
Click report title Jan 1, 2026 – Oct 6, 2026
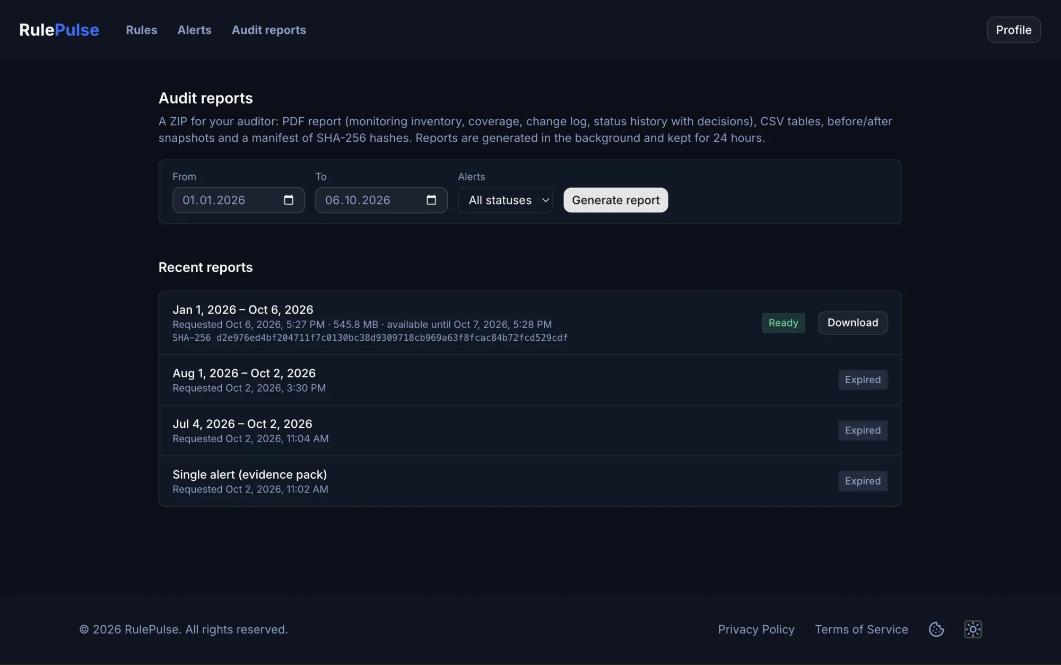click(243, 309)
